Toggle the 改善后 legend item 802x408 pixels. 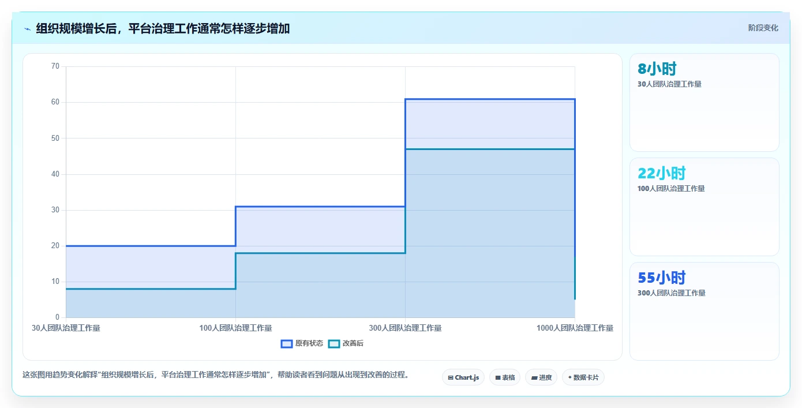click(346, 343)
